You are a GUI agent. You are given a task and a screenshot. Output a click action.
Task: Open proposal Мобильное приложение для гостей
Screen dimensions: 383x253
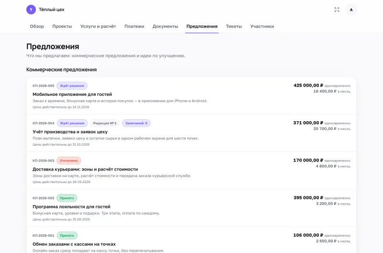click(72, 94)
